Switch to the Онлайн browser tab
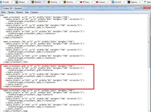 coord(6,2)
